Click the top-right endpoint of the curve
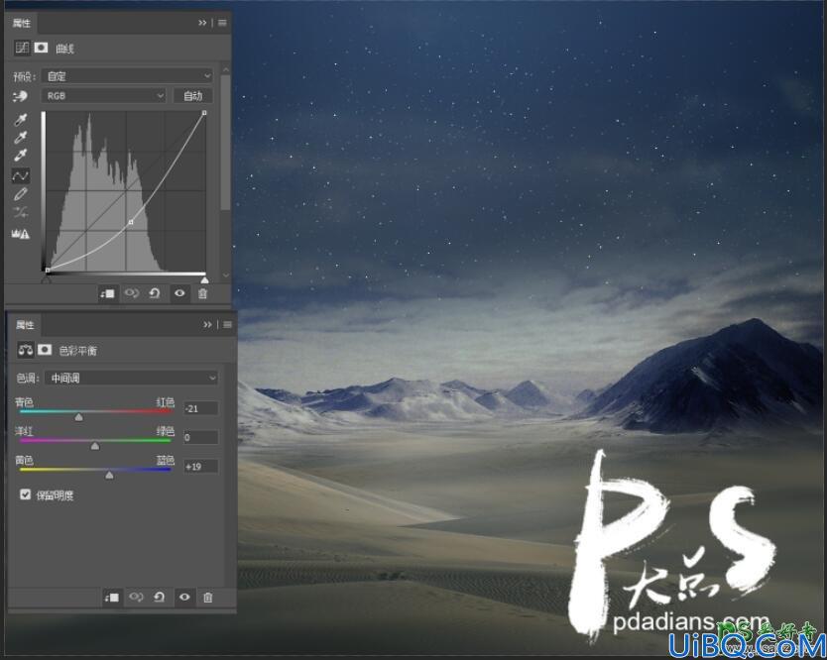 pyautogui.click(x=204, y=113)
